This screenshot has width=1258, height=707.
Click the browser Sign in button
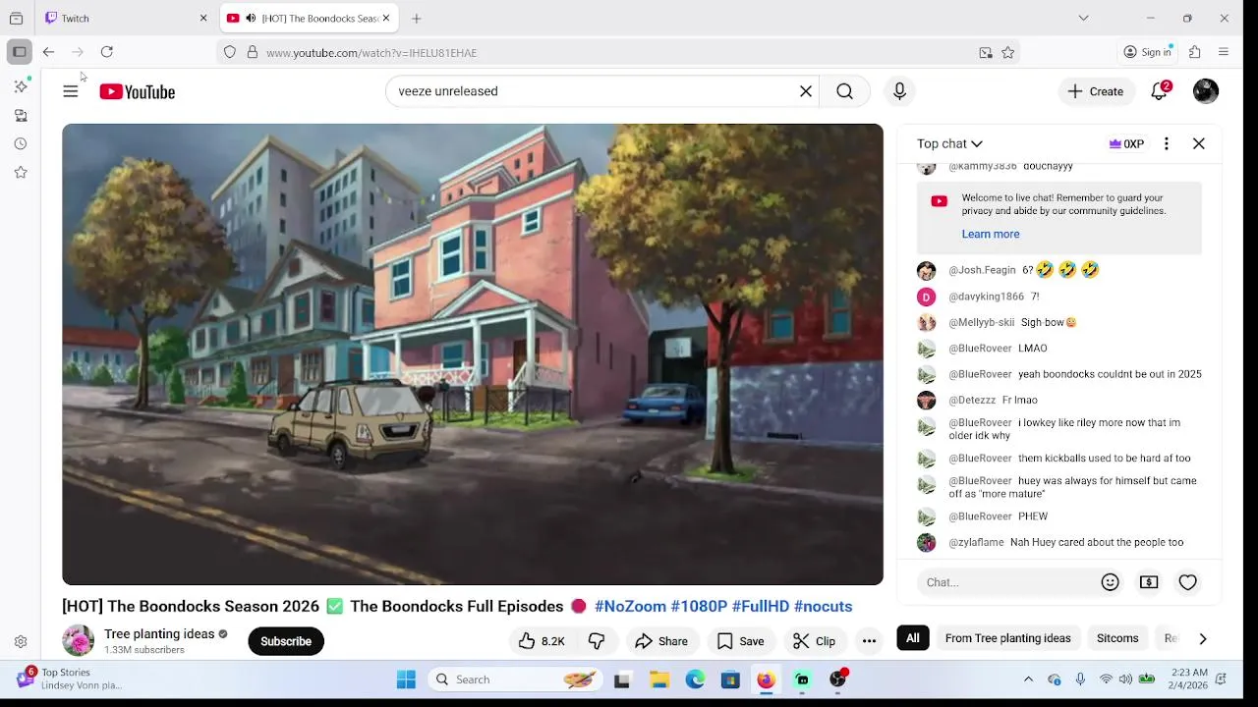point(1148,52)
